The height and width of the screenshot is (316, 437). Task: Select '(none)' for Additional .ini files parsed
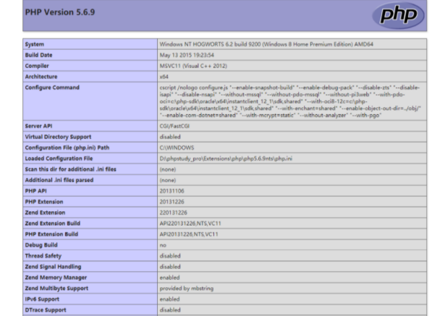coord(168,180)
